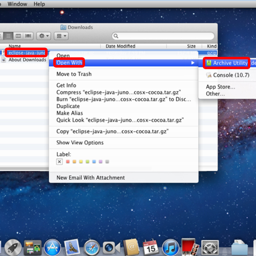This screenshot has height=256, width=256.
Task: Open the documents folder stack in Dock
Action: [x=240, y=247]
